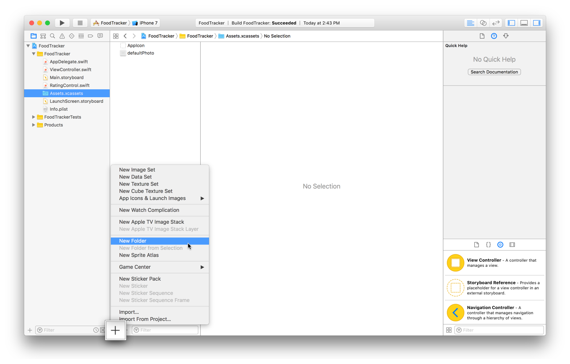570x364 pixels.
Task: Open the Symbol navigator icon
Action: (x=43, y=36)
